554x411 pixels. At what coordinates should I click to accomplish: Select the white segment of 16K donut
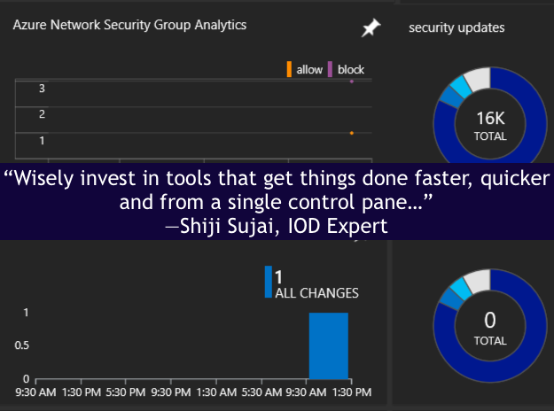tap(478, 78)
